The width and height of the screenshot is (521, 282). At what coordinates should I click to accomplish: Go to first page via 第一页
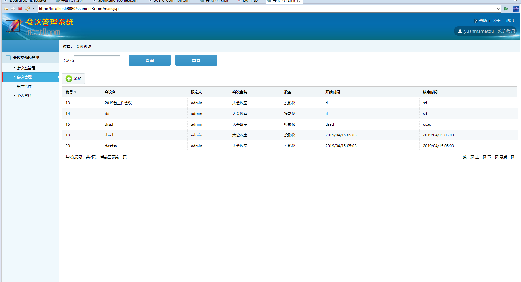[469, 157]
